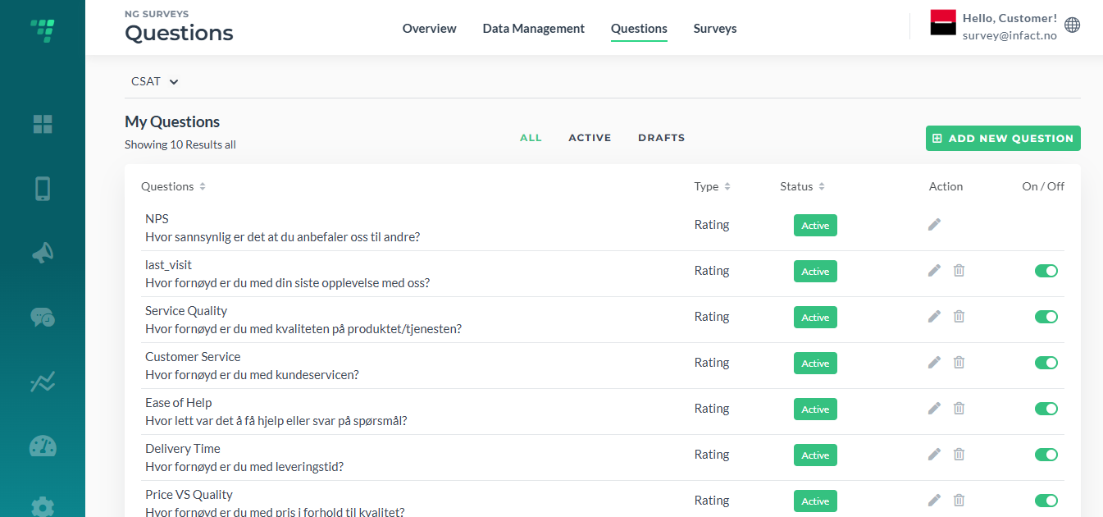Image resolution: width=1103 pixels, height=517 pixels.
Task: Delete the last_visit question with trash icon
Action: [959, 270]
